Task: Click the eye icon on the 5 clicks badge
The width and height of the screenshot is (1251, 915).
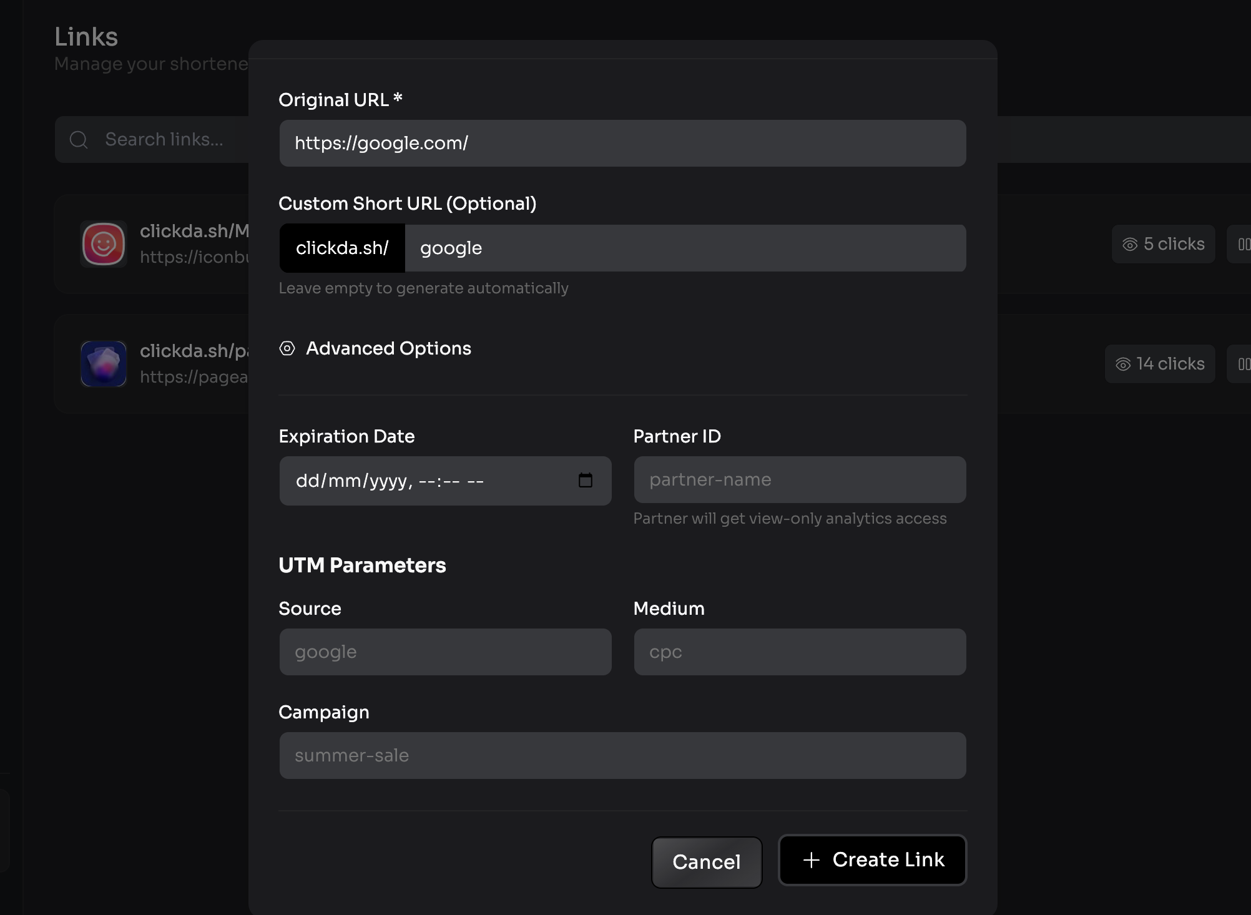Action: pyautogui.click(x=1131, y=244)
